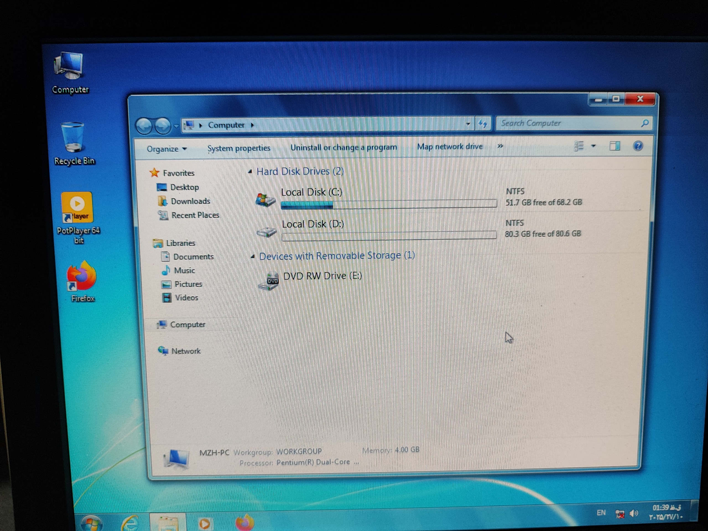Viewport: 708px width, 531px height.
Task: Toggle the preview pane icon
Action: click(x=614, y=146)
